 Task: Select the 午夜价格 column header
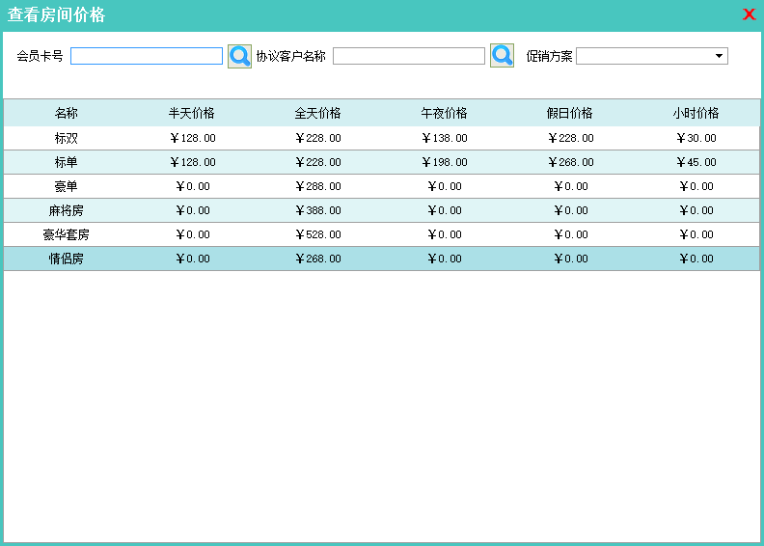pos(444,113)
